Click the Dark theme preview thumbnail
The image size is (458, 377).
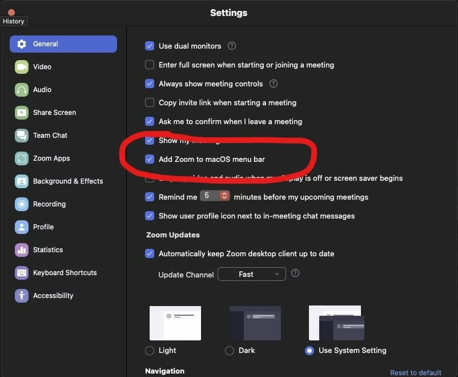(x=255, y=323)
